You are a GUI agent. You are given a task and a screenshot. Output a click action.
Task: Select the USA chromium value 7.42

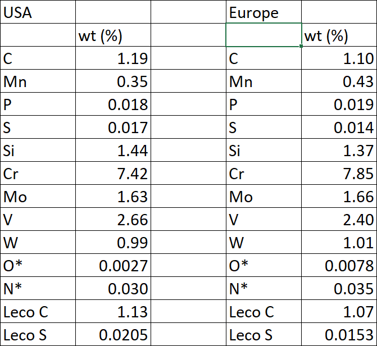point(112,174)
